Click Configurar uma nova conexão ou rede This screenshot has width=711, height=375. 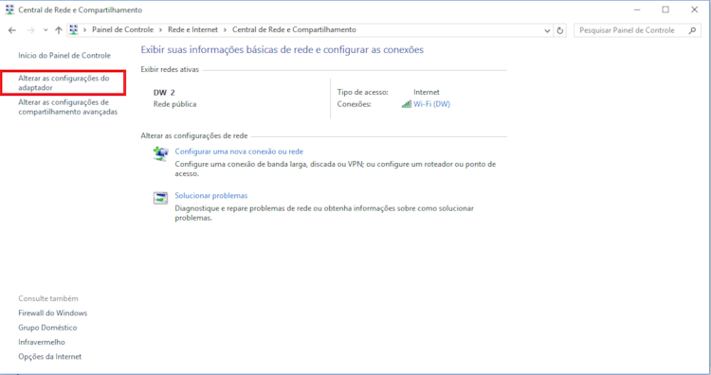(239, 152)
